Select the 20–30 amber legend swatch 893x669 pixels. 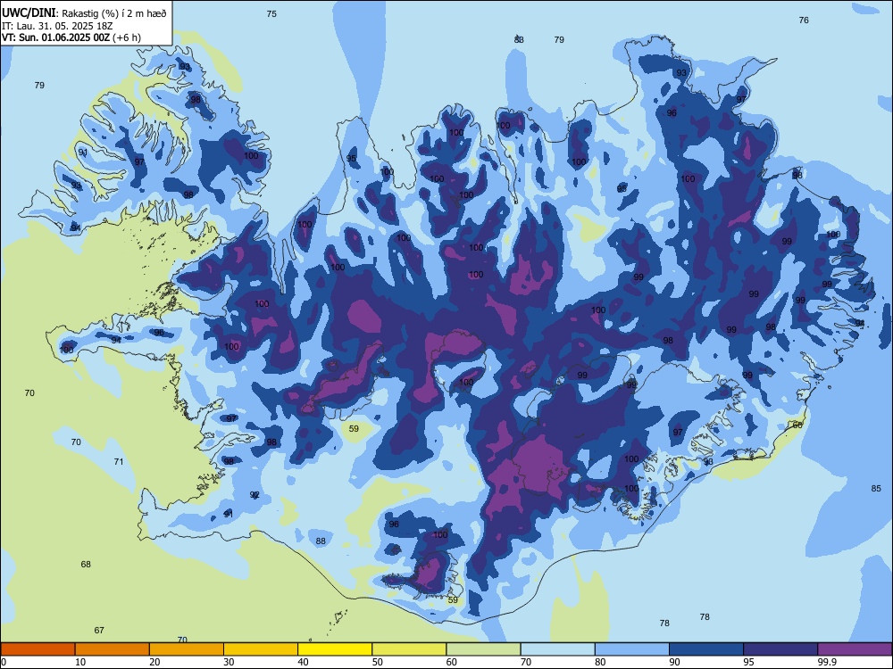[187, 649]
